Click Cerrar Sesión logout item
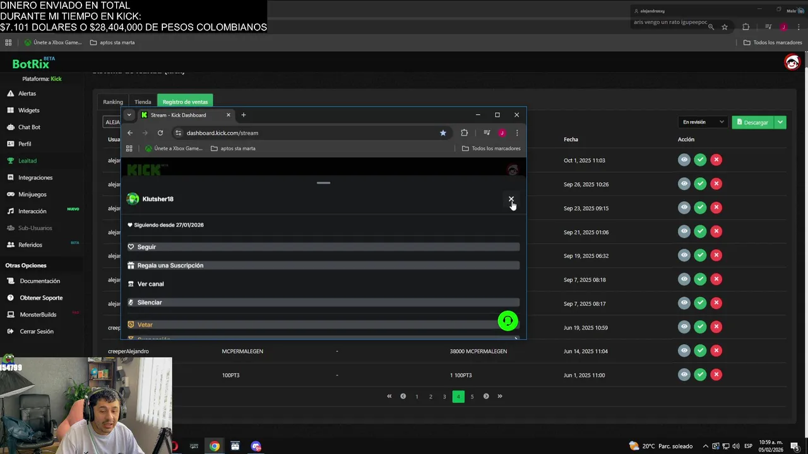The height and width of the screenshot is (454, 808). 37,332
